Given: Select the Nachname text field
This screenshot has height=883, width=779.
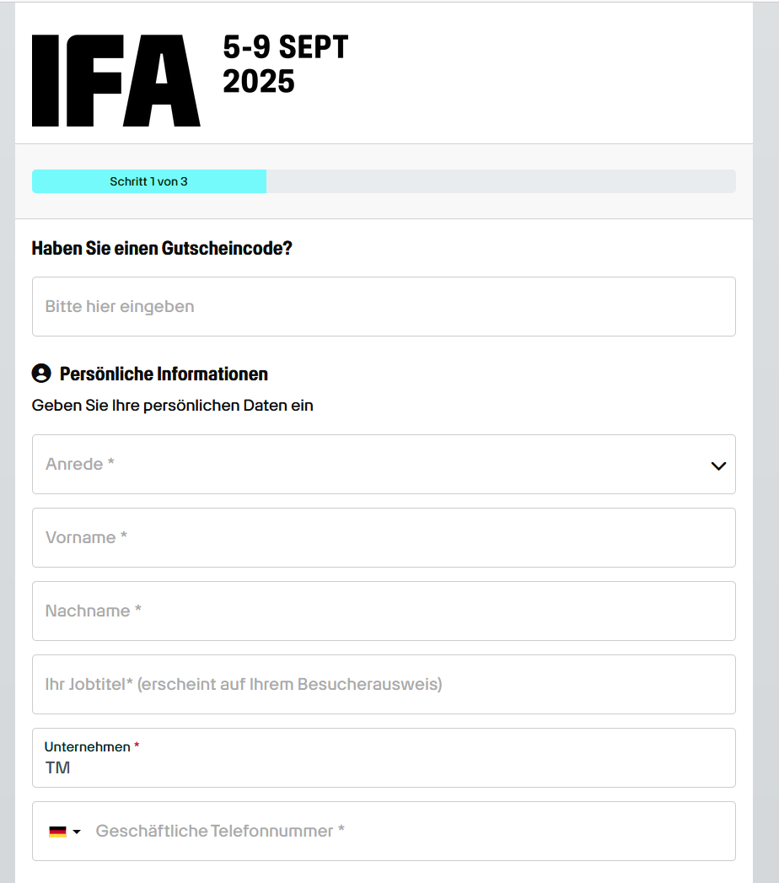Looking at the screenshot, I should click(x=384, y=611).
